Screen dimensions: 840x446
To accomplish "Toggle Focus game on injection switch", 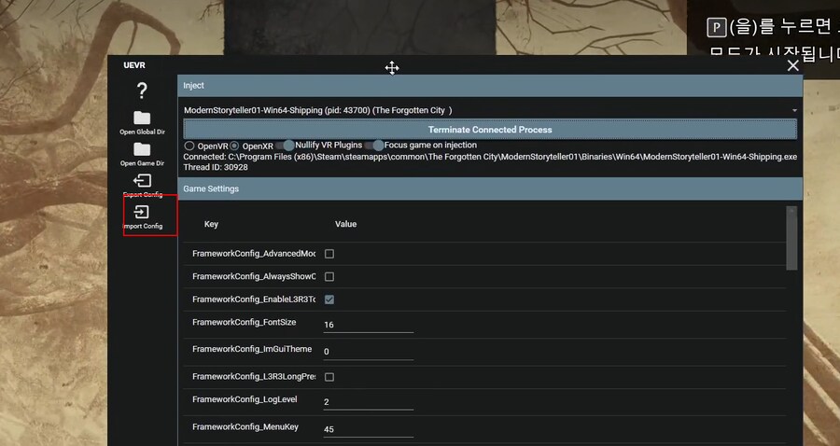I will 374,146.
